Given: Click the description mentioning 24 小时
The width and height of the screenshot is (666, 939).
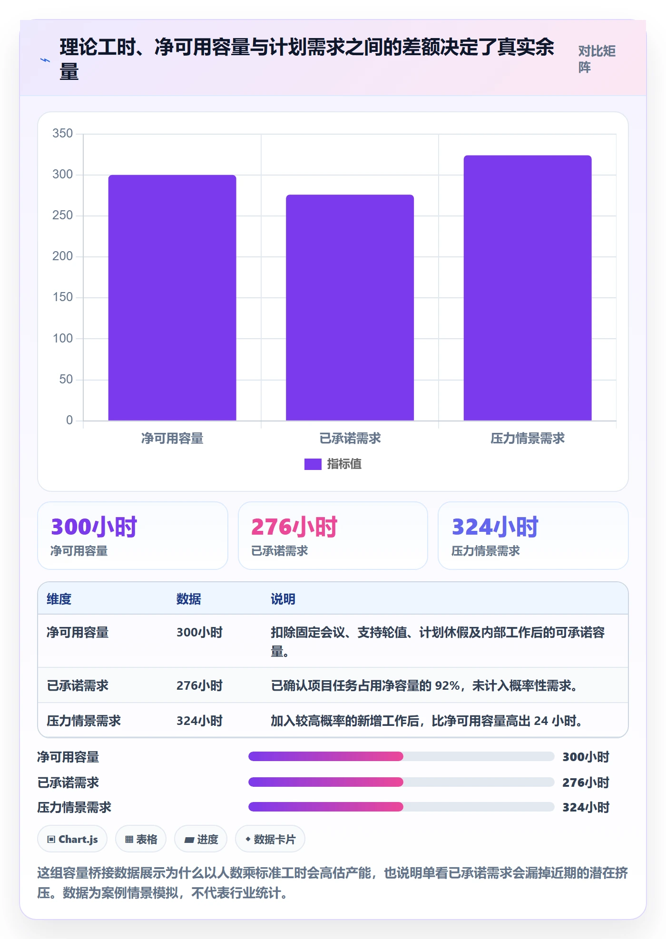Looking at the screenshot, I should click(427, 721).
